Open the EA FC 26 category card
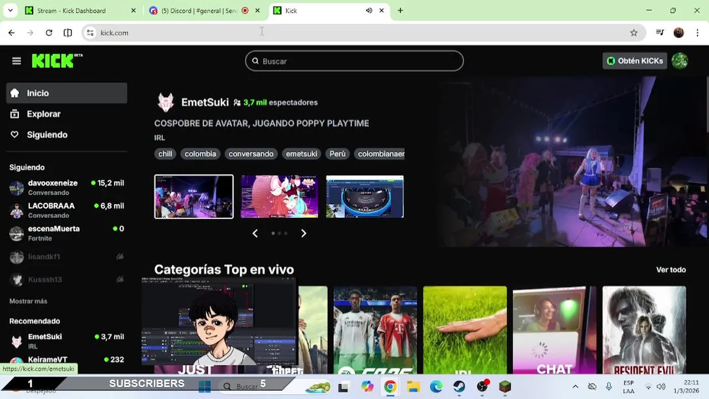Image resolution: width=709 pixels, height=399 pixels. click(x=375, y=330)
